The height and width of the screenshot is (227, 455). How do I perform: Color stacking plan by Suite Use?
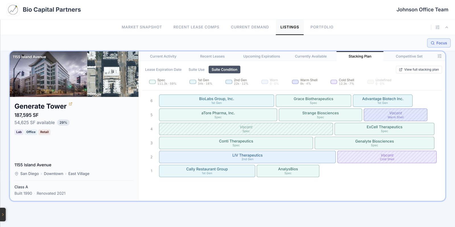coord(197,70)
